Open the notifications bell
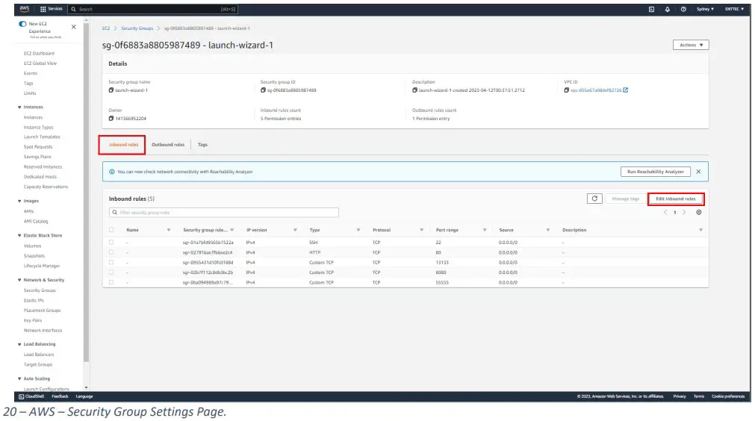The width and height of the screenshot is (755, 421). (667, 9)
